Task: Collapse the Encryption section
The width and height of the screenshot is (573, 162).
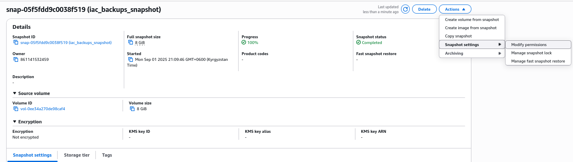Action: click(15, 122)
